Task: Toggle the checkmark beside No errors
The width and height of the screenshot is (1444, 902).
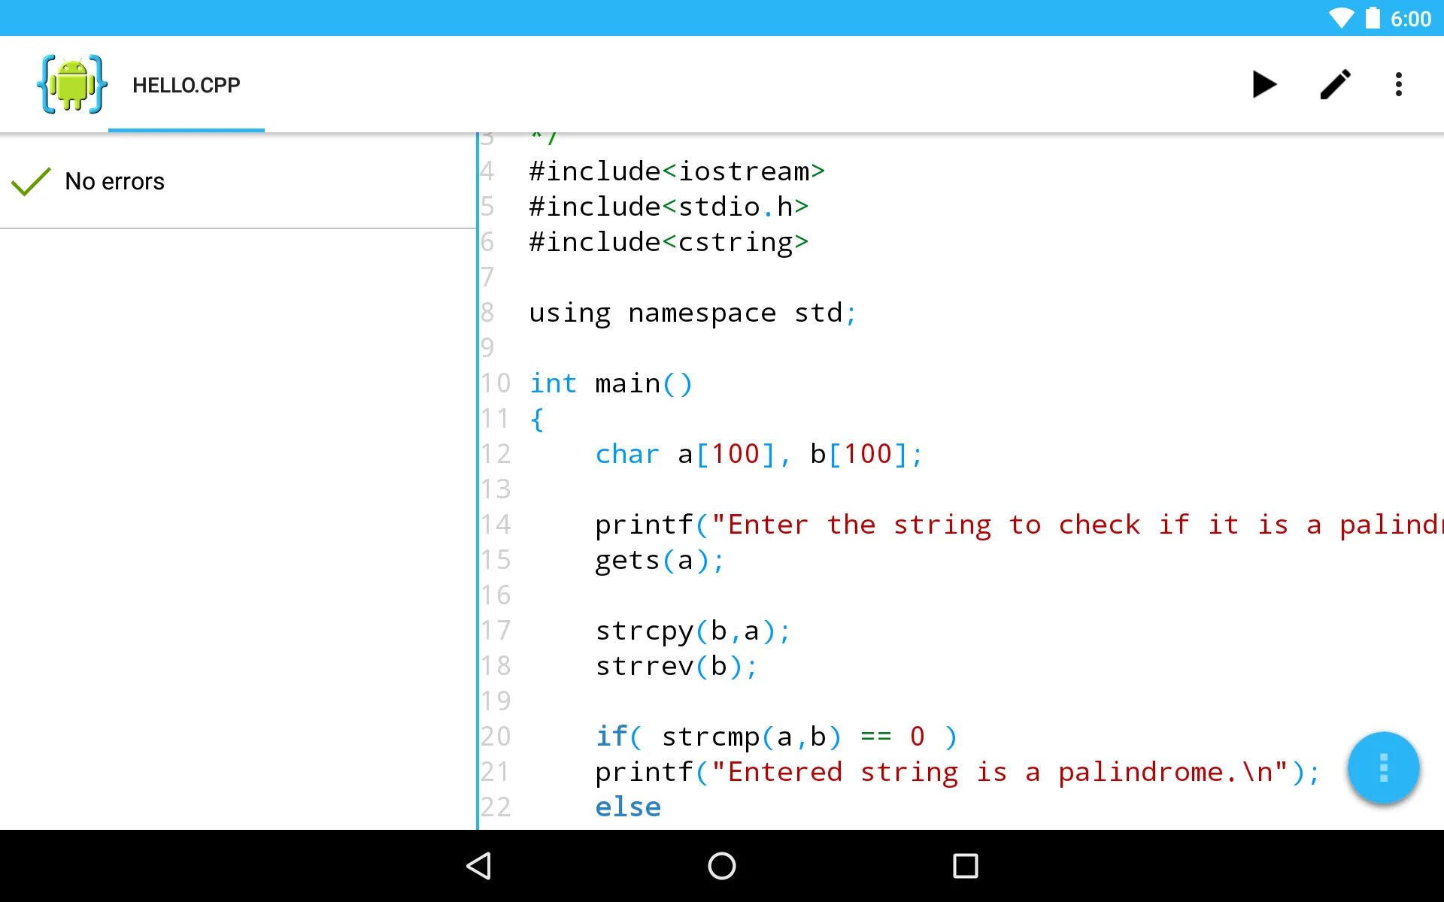Action: point(31,182)
